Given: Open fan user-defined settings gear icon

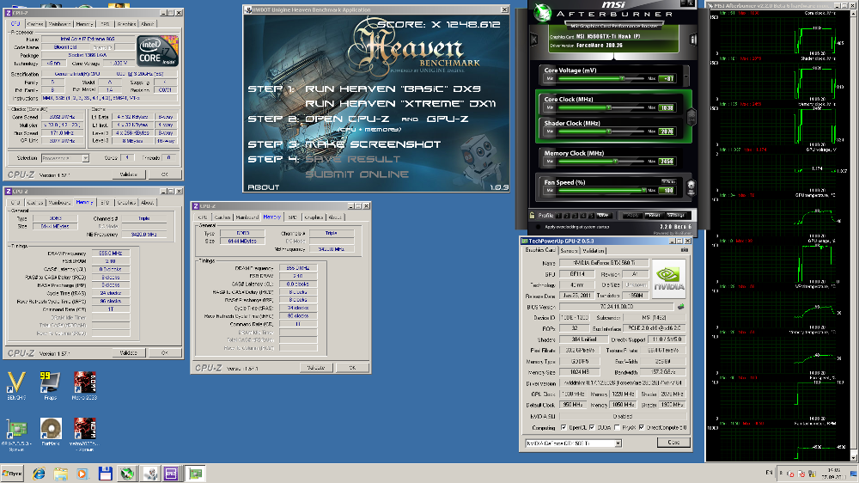Looking at the screenshot, I should [x=691, y=187].
